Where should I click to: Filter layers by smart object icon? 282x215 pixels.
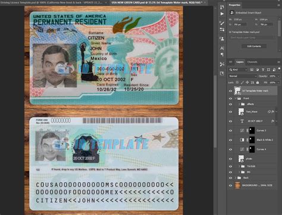tap(274, 69)
